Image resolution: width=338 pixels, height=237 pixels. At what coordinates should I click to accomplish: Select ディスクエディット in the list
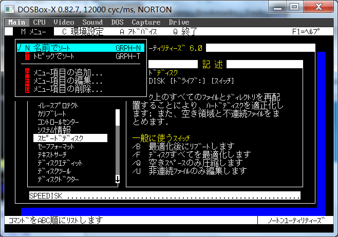(60, 163)
